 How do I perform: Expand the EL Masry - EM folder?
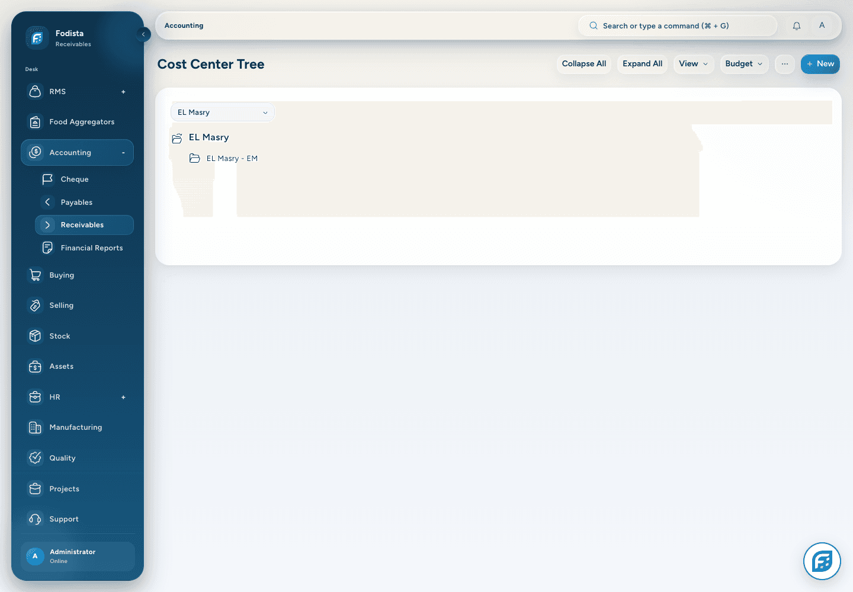194,158
